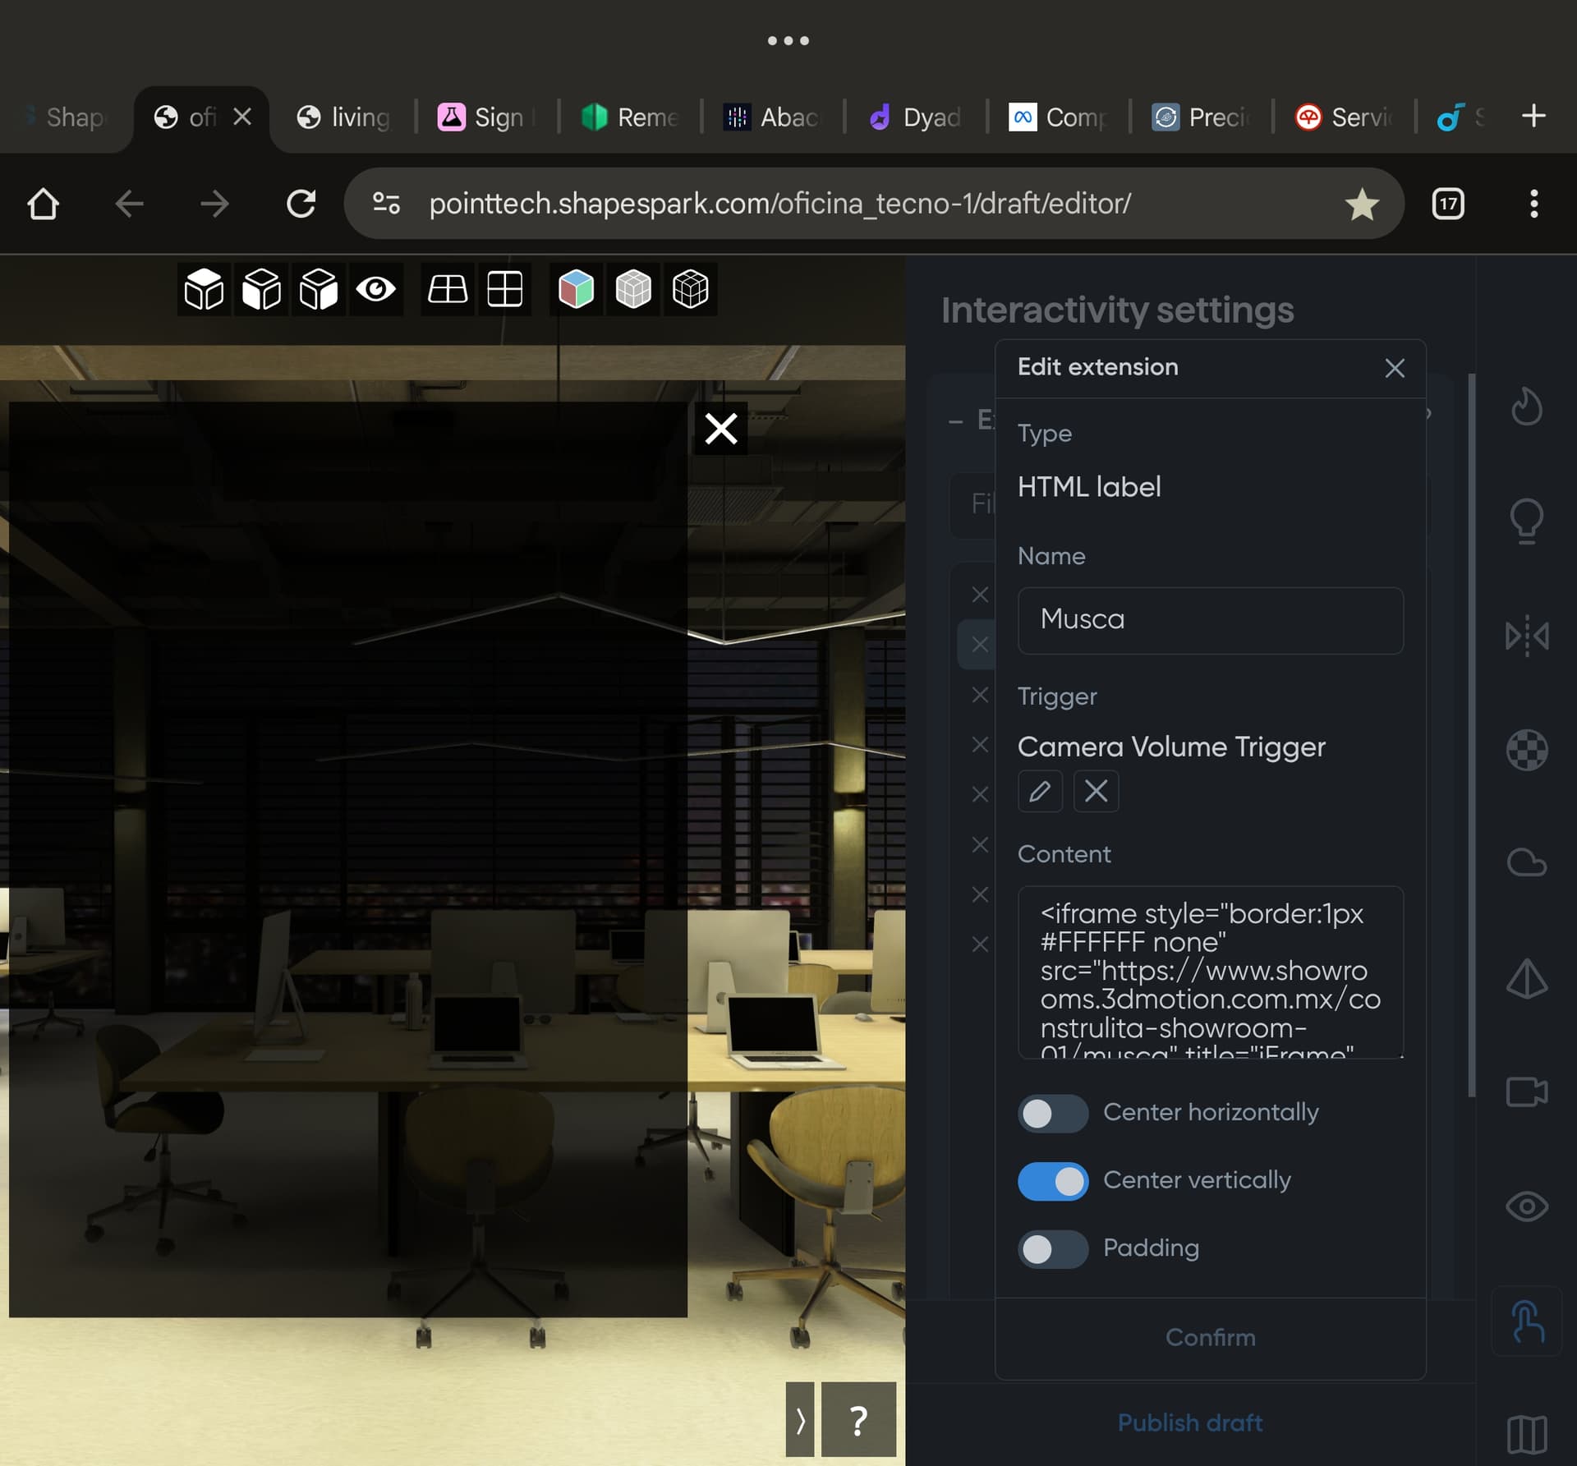Switch to the Dyad browser tab
The image size is (1577, 1466).
[x=915, y=117]
